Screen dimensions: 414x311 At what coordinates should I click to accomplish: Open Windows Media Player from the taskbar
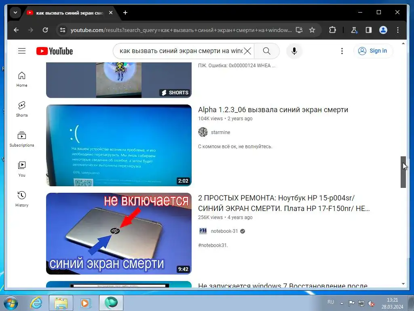85,303
